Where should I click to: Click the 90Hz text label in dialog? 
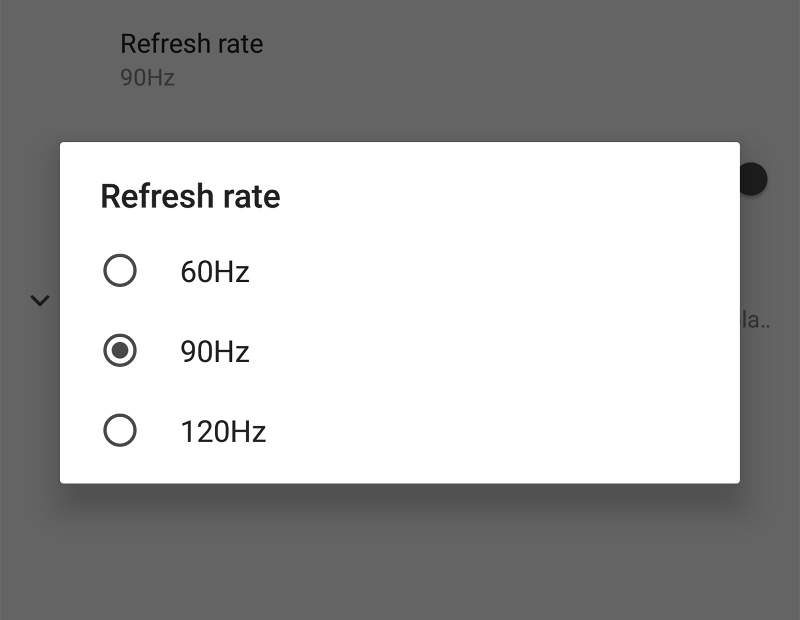(x=214, y=352)
